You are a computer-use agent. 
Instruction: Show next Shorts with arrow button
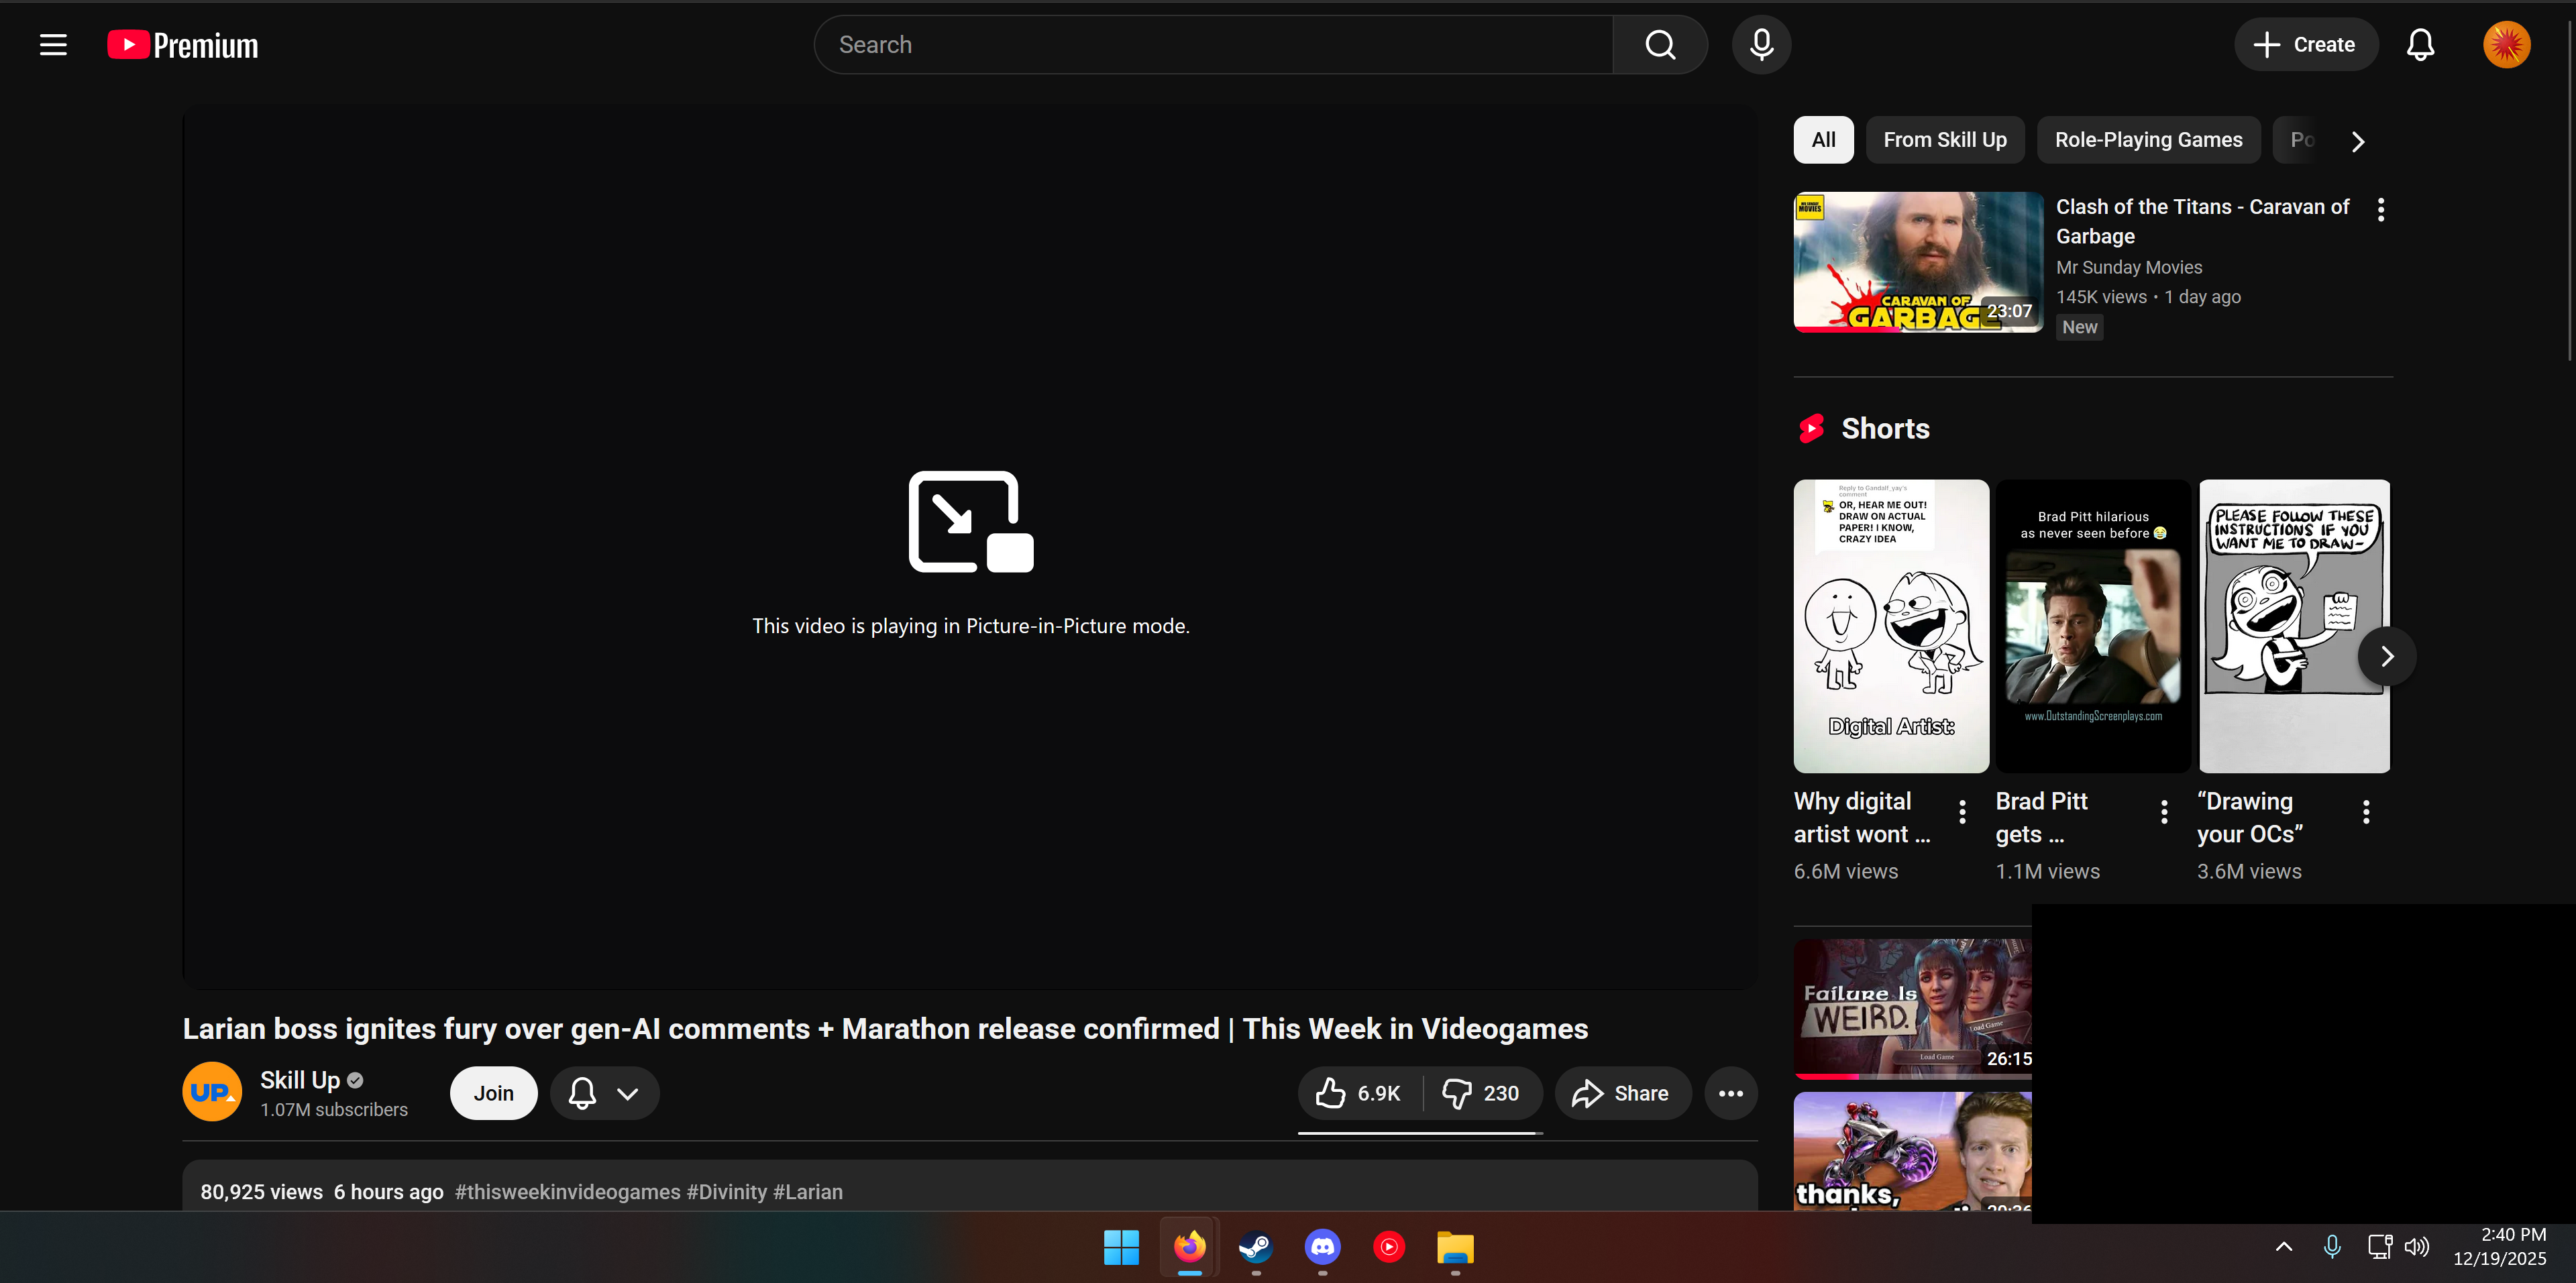pos(2387,657)
